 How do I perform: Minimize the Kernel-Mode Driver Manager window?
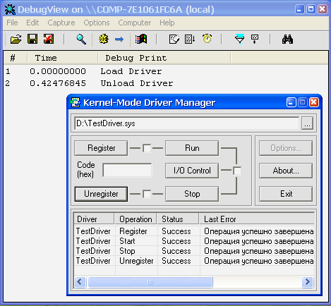(291, 102)
